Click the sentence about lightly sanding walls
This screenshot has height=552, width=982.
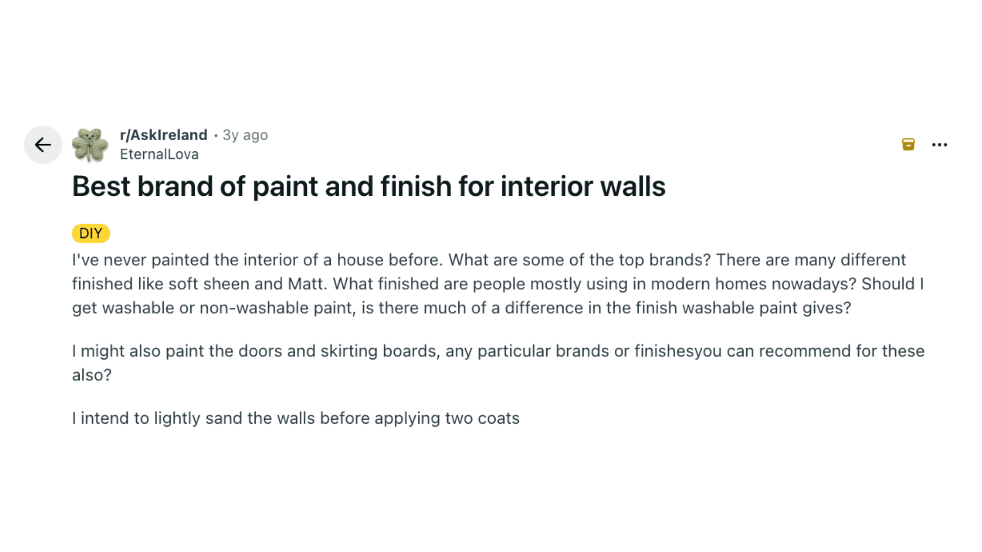[x=295, y=418]
